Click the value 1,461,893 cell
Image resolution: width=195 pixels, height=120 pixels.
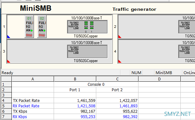[x=117, y=106]
